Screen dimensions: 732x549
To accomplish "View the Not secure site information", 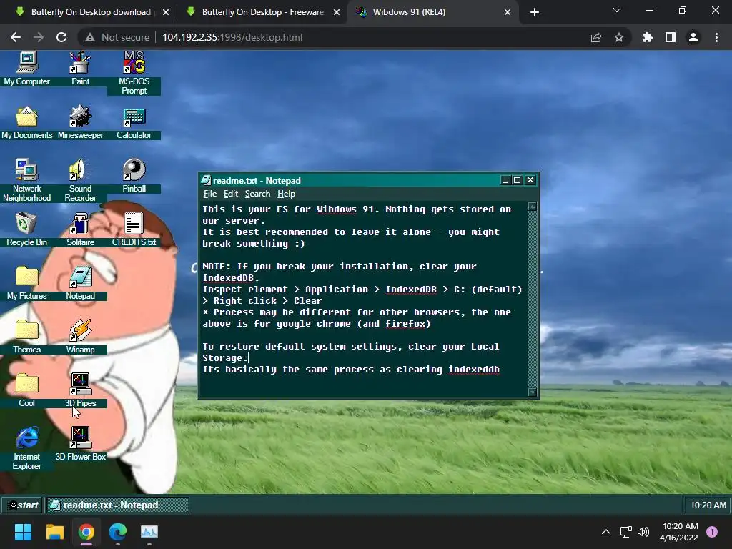I will (118, 37).
